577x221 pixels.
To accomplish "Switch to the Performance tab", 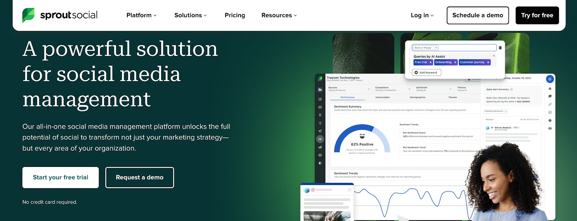I will coord(347,97).
